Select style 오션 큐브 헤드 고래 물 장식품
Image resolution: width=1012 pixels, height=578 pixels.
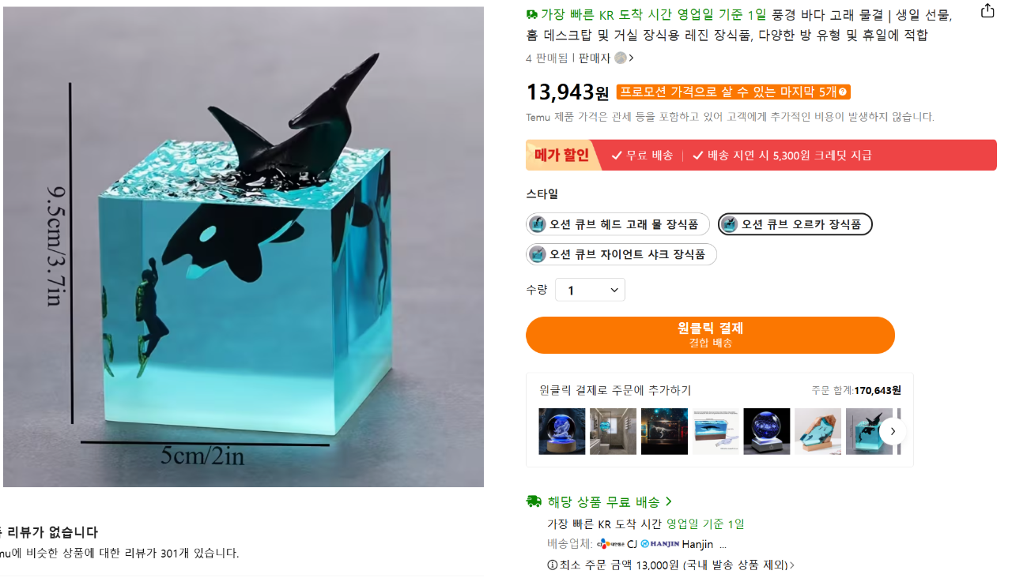[617, 224]
